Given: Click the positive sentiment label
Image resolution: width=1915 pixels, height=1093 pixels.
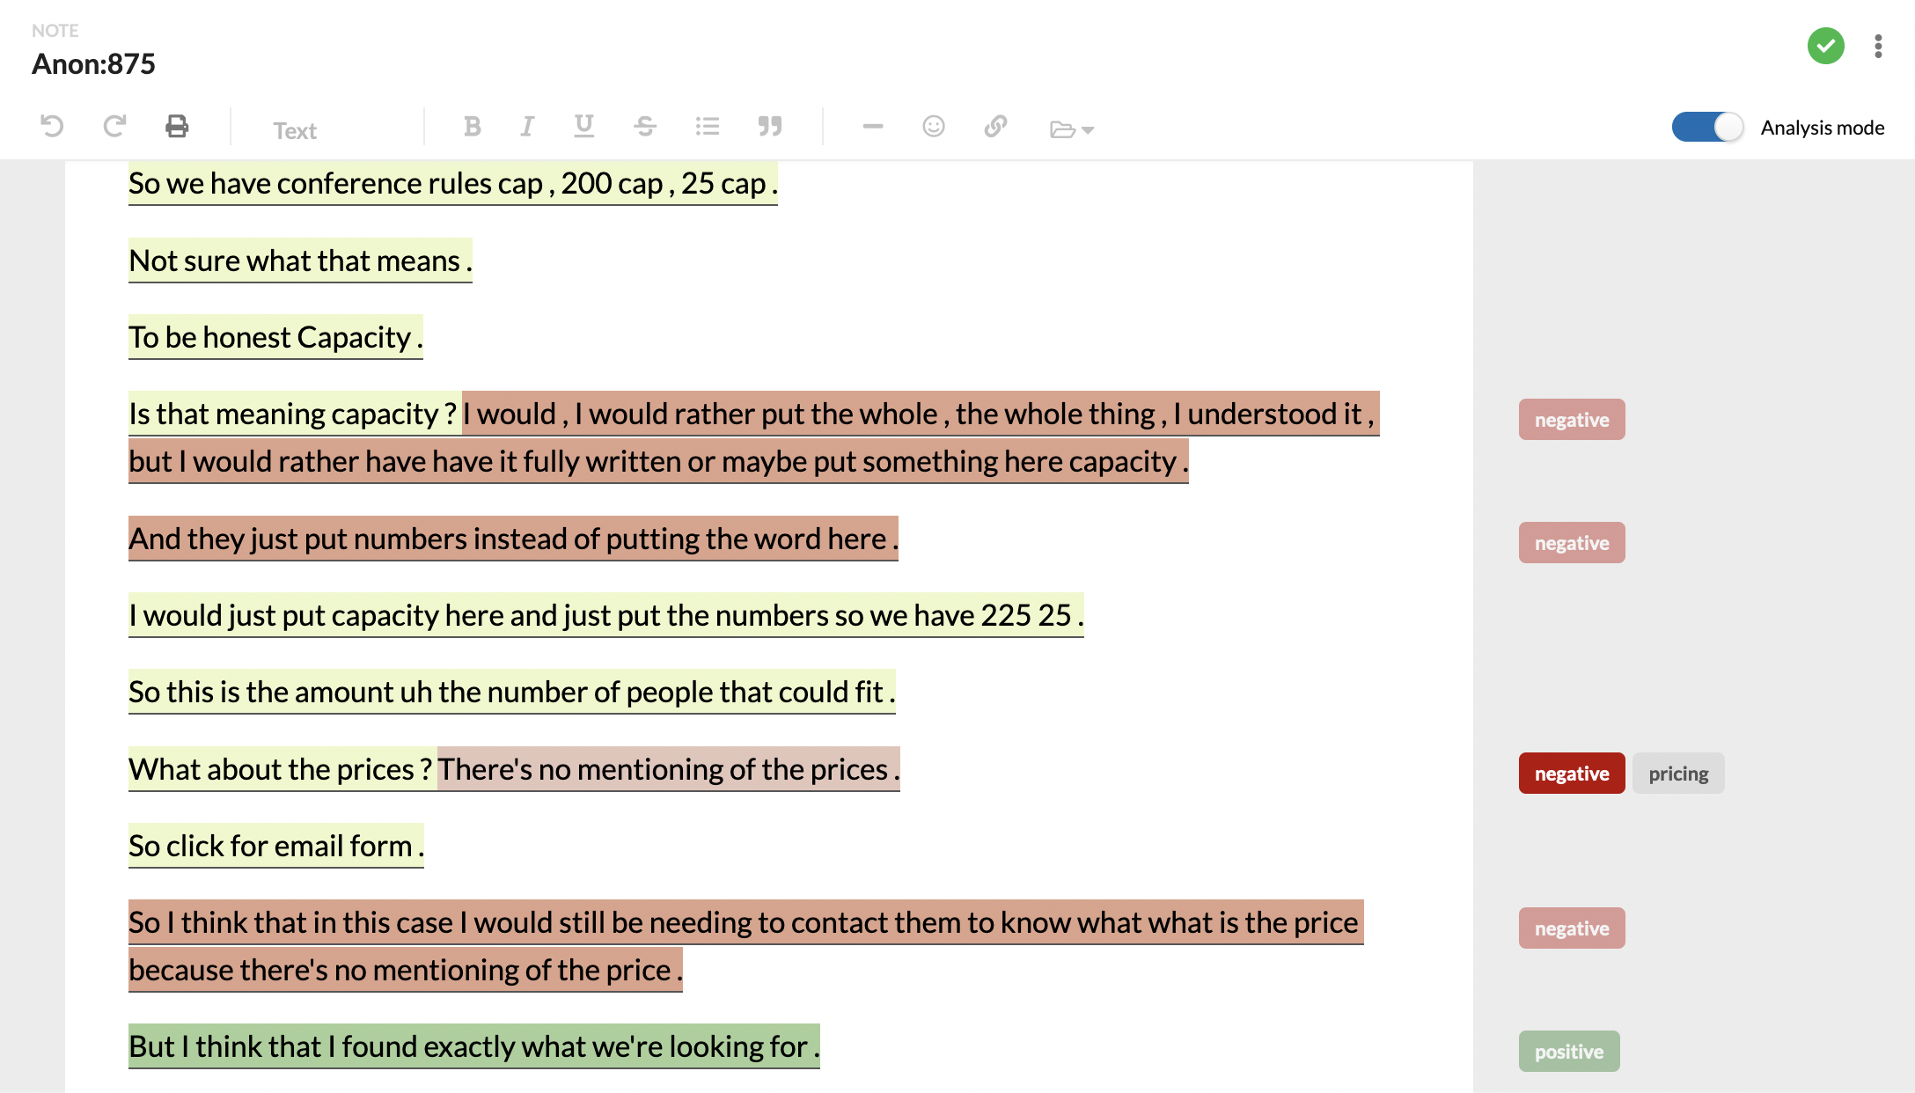Looking at the screenshot, I should pos(1569,1051).
